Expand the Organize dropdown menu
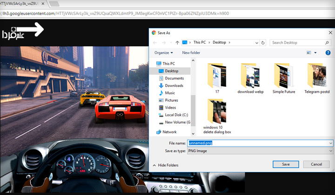The image size is (335, 195). click(164, 53)
